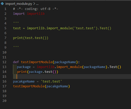Screen dimensions: 131x109
Task: Click the breadcrumb chevron separator
Action: pos(34,4)
